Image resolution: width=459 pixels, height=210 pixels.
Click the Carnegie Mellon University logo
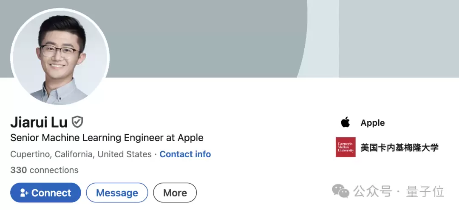coord(345,148)
